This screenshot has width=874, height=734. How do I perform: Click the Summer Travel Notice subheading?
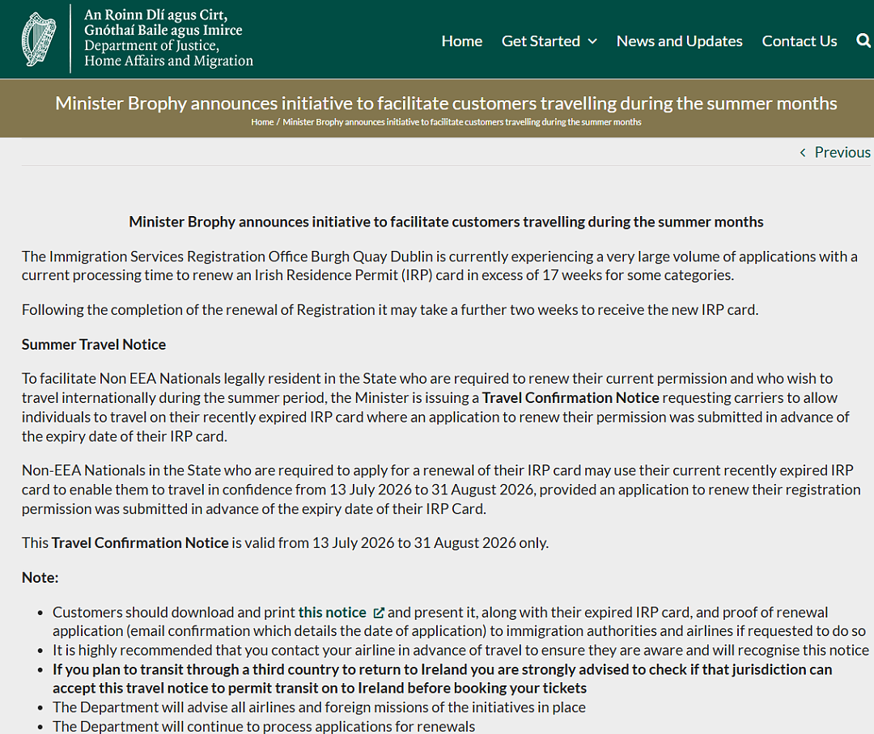(94, 345)
